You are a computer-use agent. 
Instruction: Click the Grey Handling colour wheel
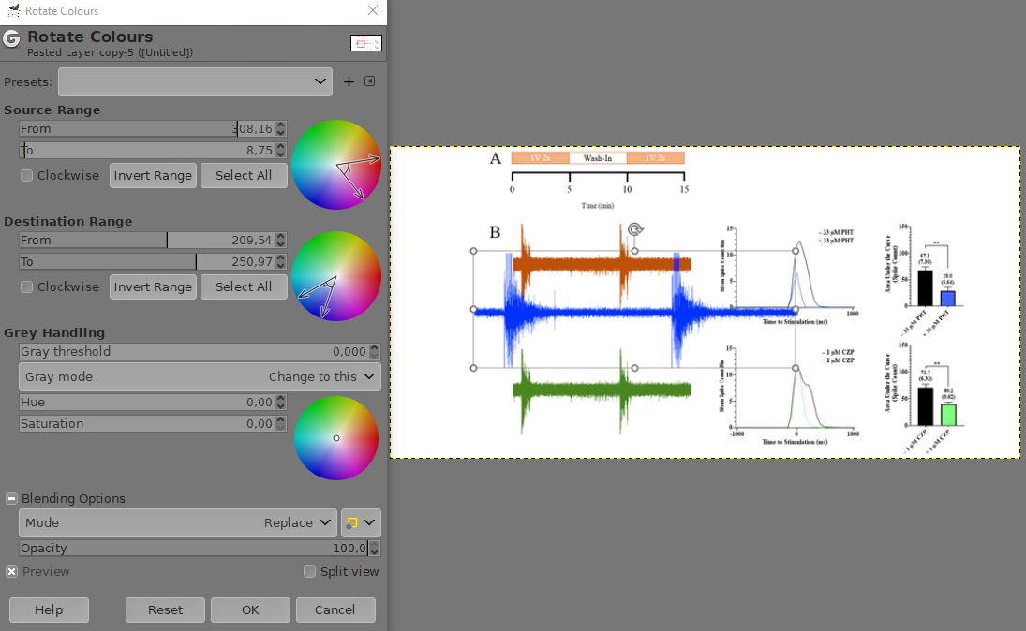[336, 438]
